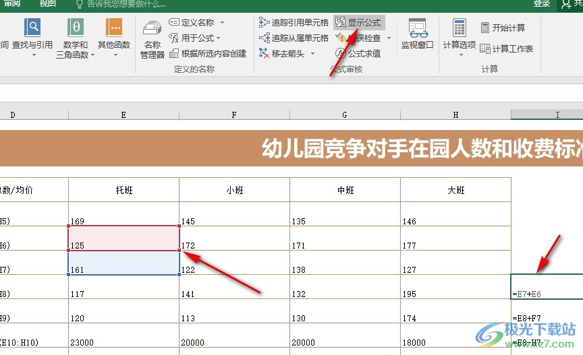Switch to the 审阅 ribbon tab
This screenshot has height=355, width=583.
tap(12, 4)
